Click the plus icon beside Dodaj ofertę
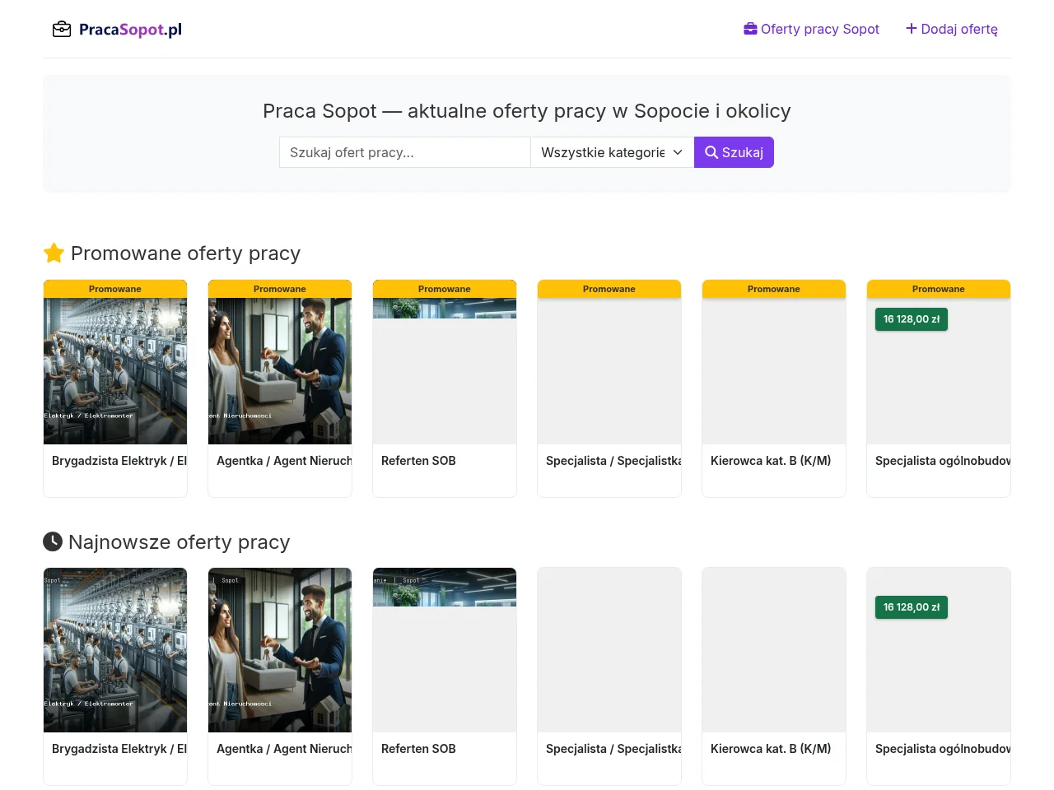 pos(912,29)
